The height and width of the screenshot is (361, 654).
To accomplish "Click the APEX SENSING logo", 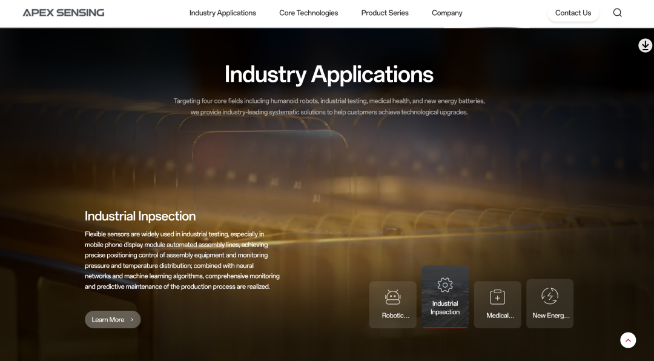I will pyautogui.click(x=64, y=13).
